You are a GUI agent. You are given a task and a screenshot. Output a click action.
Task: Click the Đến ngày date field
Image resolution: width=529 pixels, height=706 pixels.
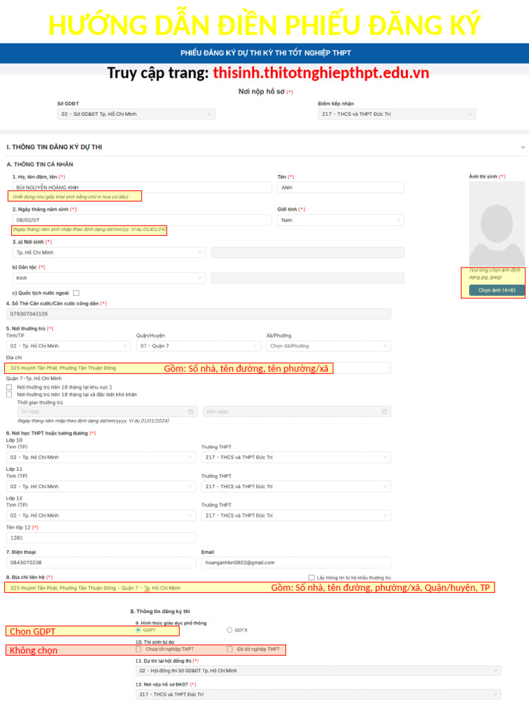(296, 412)
